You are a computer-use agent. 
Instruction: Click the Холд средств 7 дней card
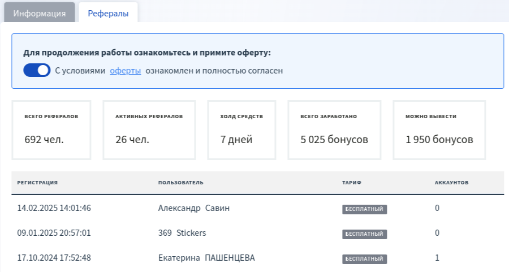tap(241, 130)
